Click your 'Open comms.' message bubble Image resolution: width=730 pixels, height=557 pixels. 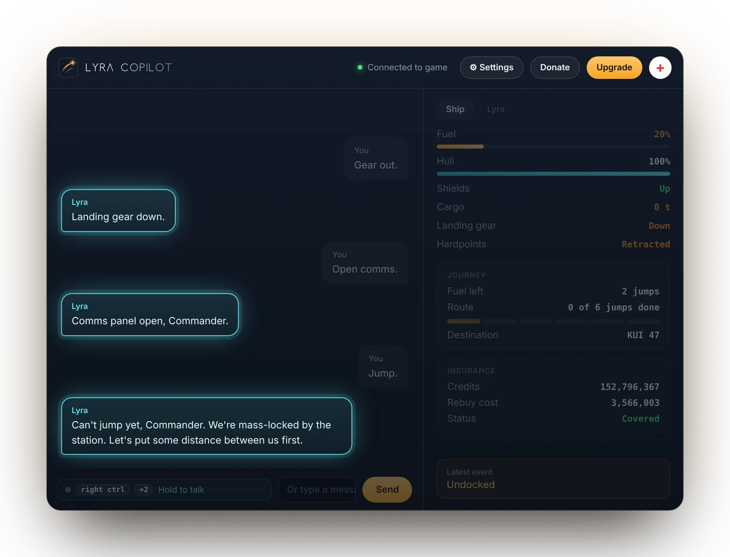tap(365, 263)
